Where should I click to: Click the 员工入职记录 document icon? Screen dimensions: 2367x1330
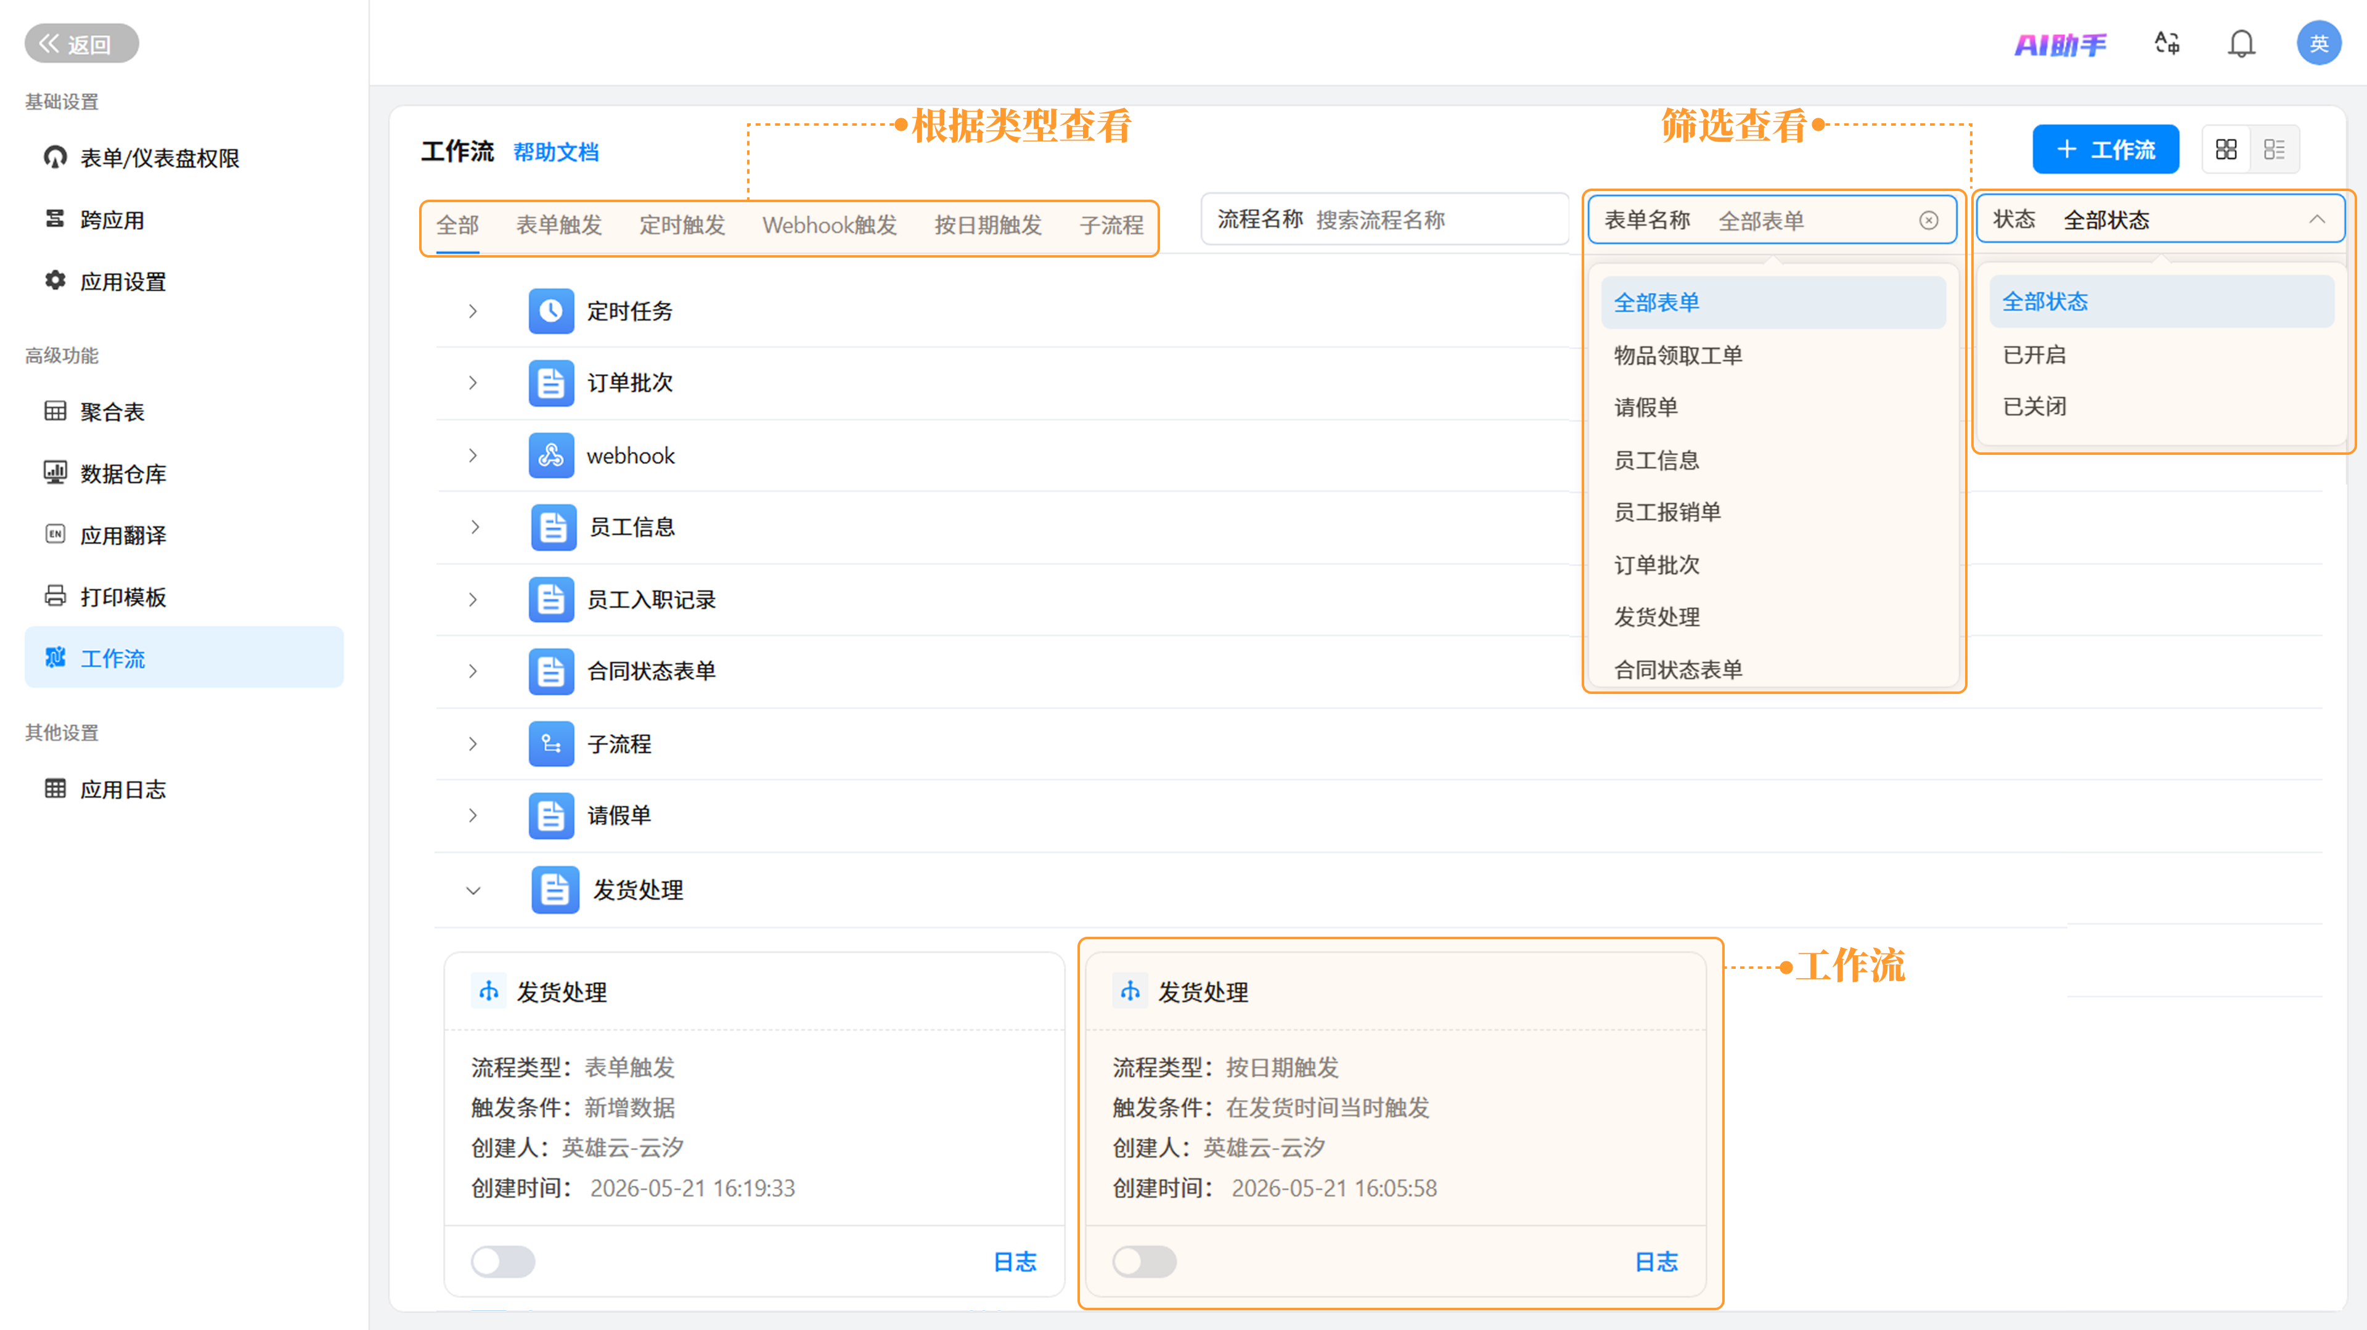[551, 599]
